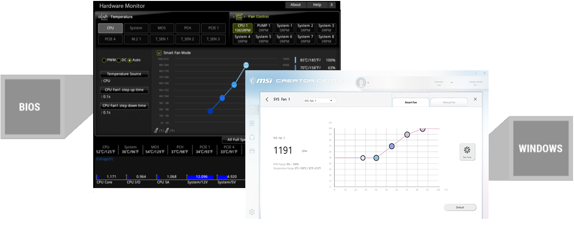The height and width of the screenshot is (225, 574).
Task: Choose the System 8 fan header
Action: (326, 39)
